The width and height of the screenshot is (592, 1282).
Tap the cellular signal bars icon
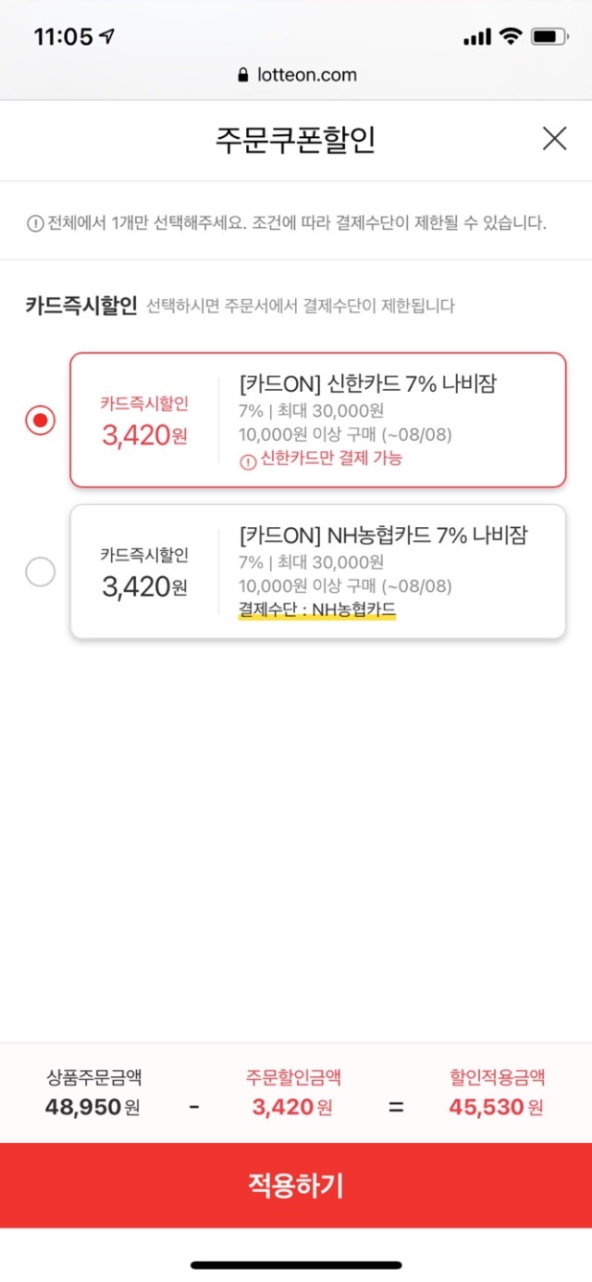[x=476, y=38]
